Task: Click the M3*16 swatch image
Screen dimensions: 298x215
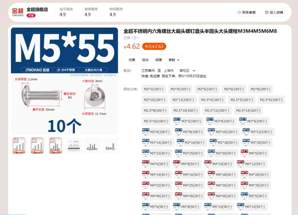Action: 180,142
